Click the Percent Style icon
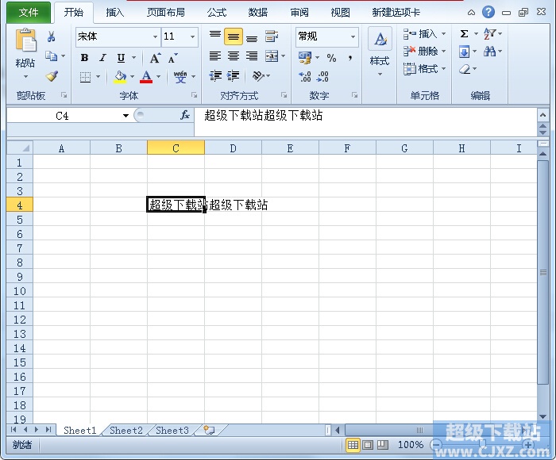This screenshot has height=460, width=556. coord(331,58)
